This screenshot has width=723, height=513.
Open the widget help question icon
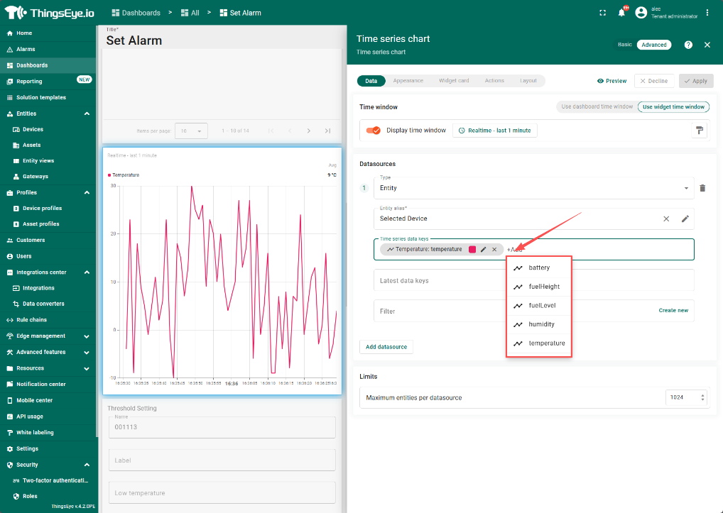point(688,45)
